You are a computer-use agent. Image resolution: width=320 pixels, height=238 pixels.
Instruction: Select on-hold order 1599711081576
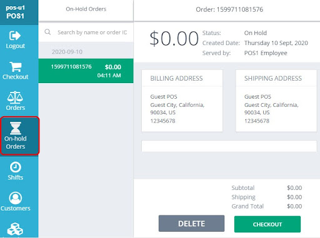pos(86,71)
